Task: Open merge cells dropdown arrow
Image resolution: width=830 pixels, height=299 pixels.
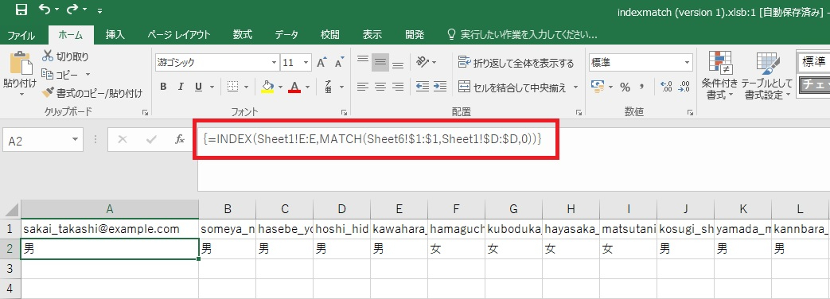Action: [575, 87]
